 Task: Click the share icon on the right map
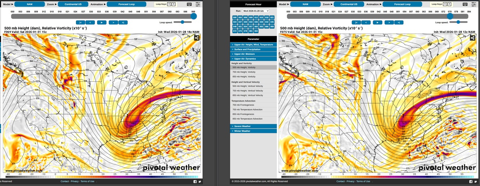[472, 37]
